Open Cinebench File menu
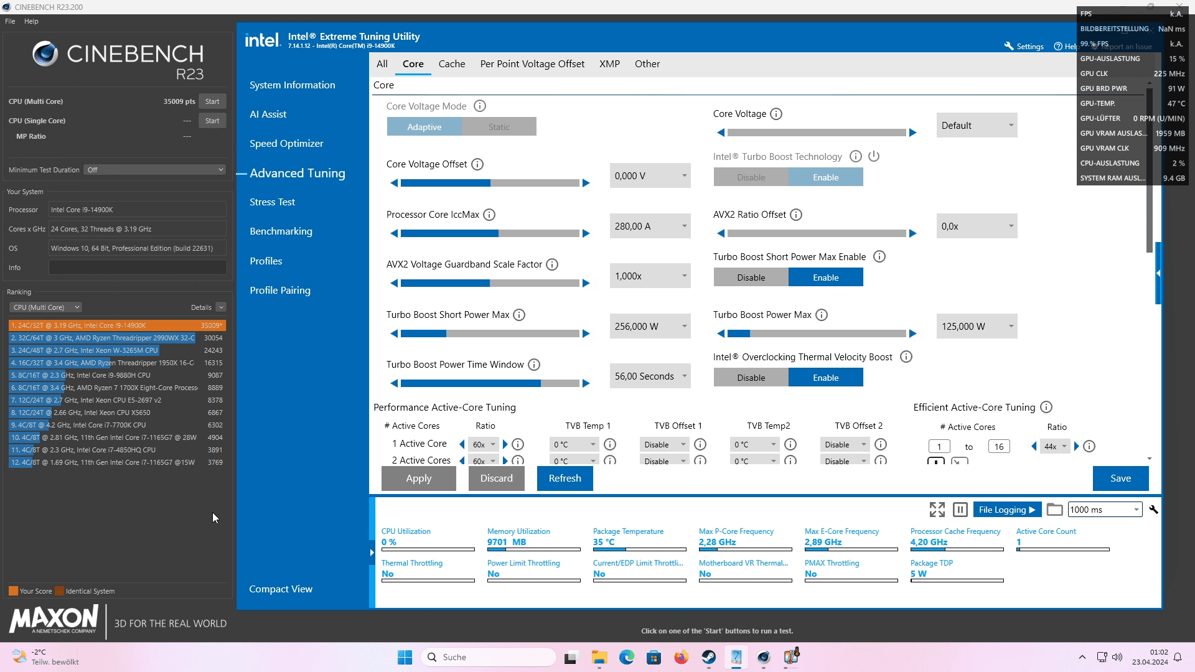The width and height of the screenshot is (1195, 672). (10, 21)
